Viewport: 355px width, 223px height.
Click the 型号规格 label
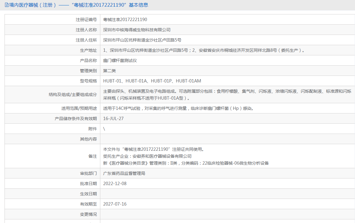point(88,81)
